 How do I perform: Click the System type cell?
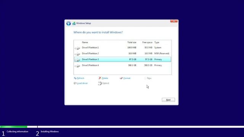point(158,48)
